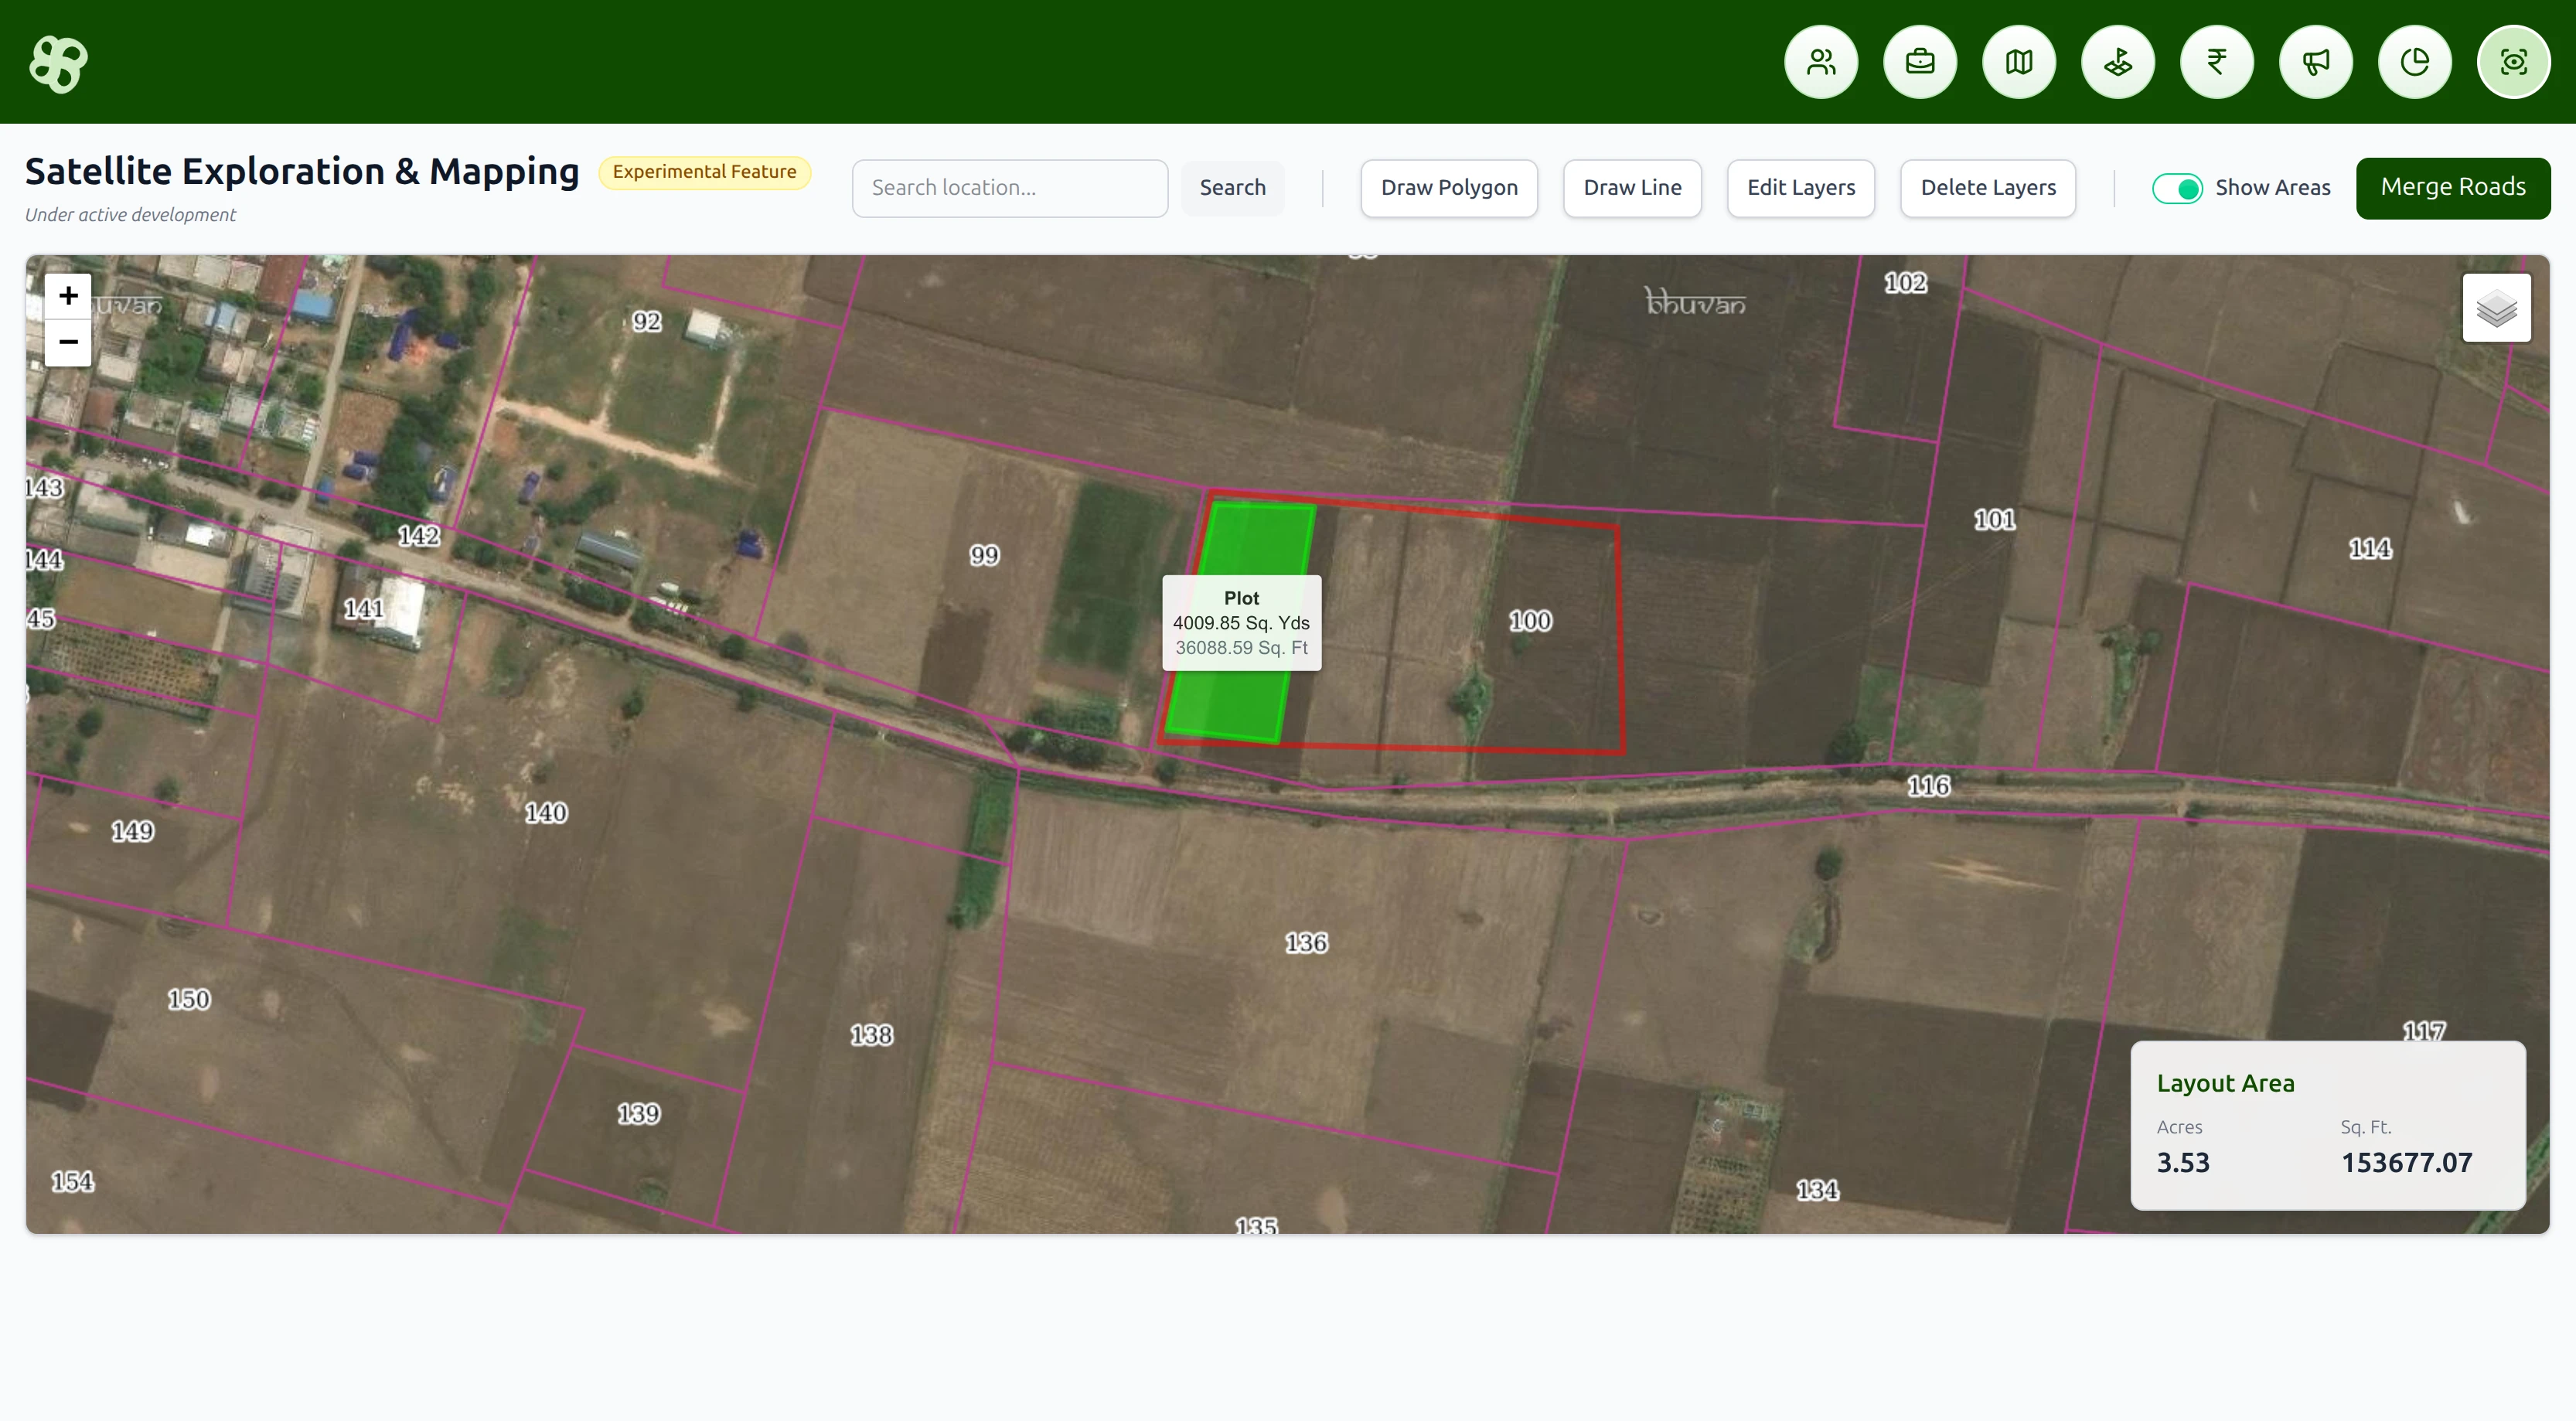2576x1421 pixels.
Task: Open Edit Layers
Action: click(1800, 188)
